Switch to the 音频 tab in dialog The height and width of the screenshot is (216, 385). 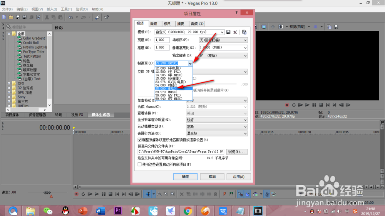(154, 24)
